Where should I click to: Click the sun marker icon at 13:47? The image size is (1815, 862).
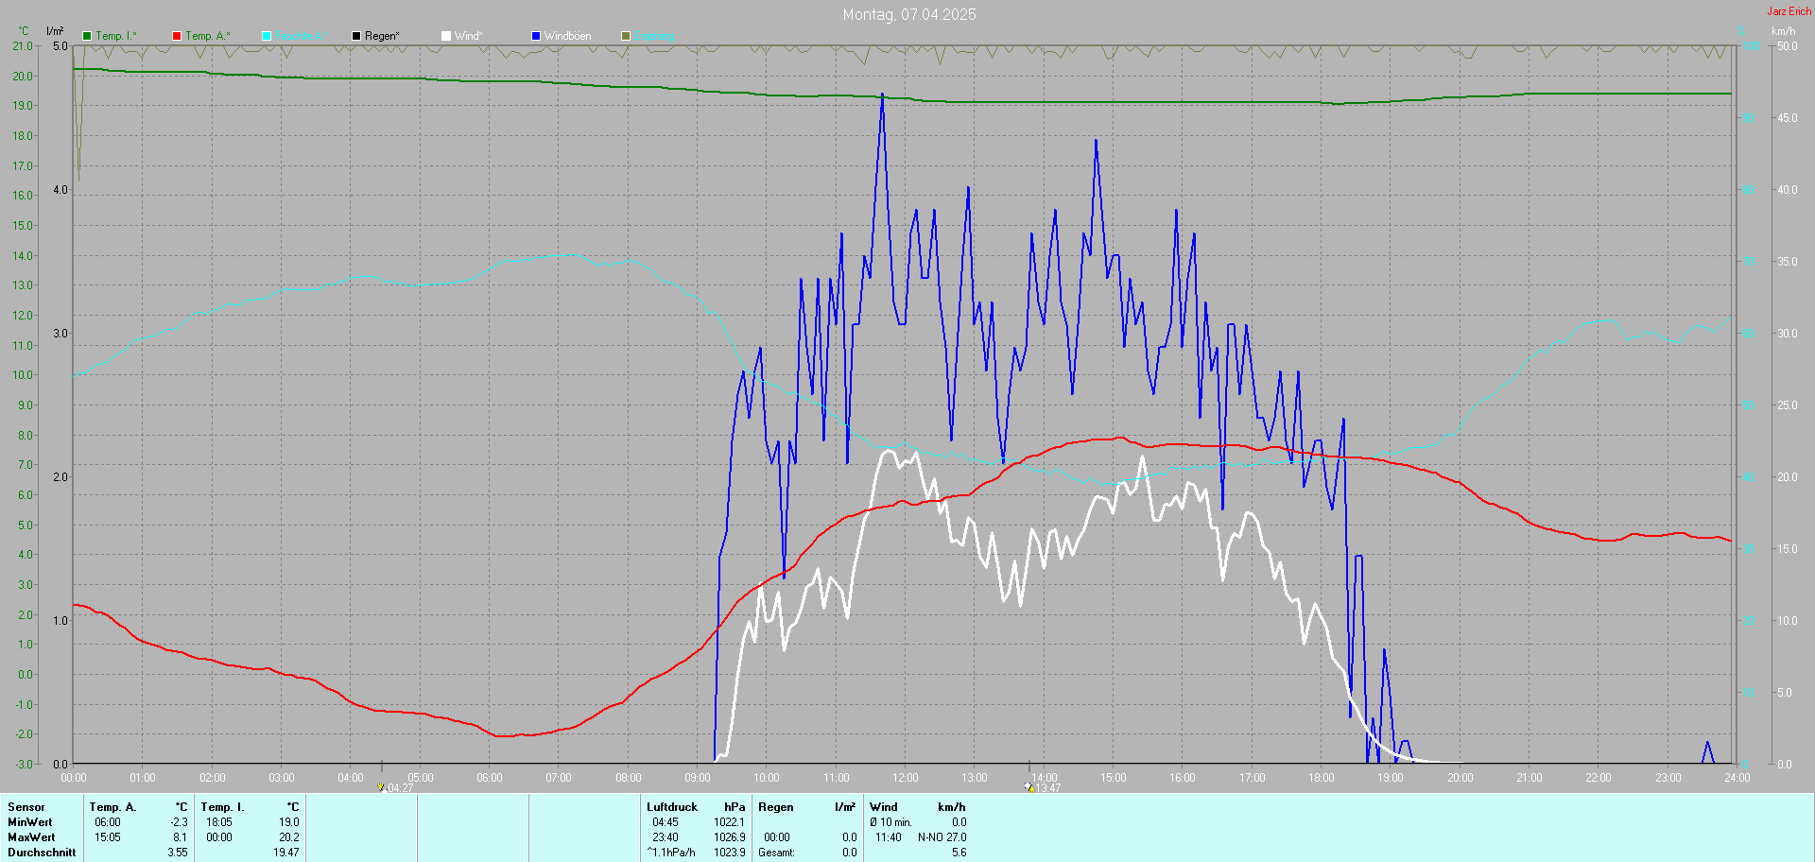[x=1028, y=786]
